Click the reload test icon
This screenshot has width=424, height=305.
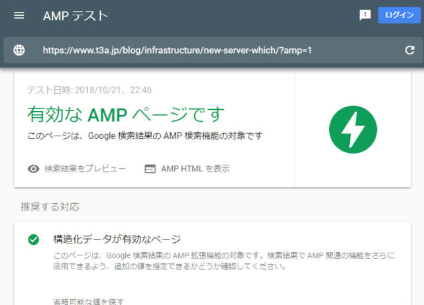[x=409, y=50]
